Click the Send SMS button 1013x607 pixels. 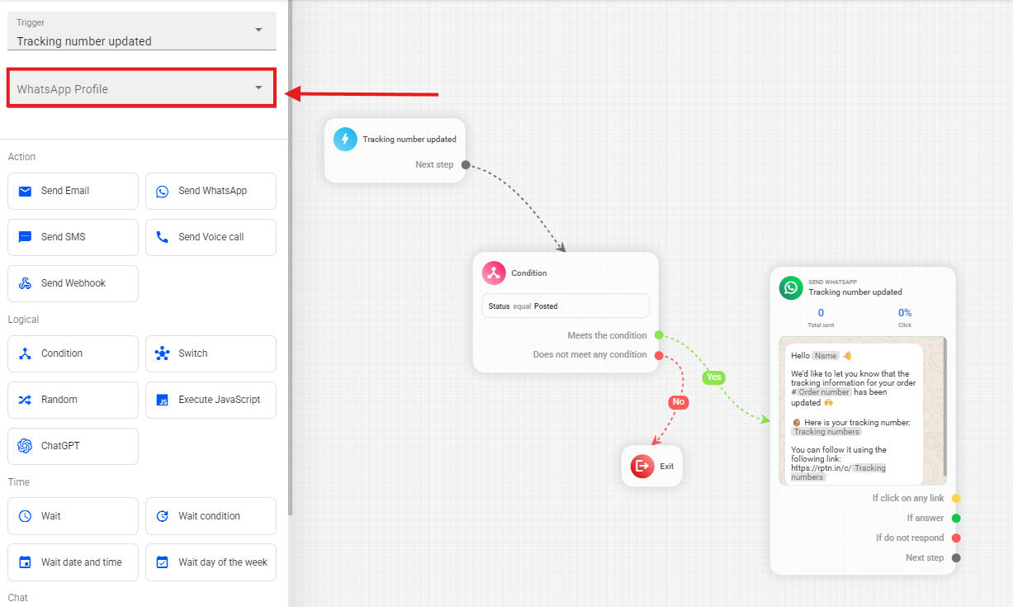(73, 237)
